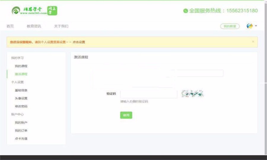267x160 pixels.
Task: Click the green phone hotline icon
Action: 185,11
